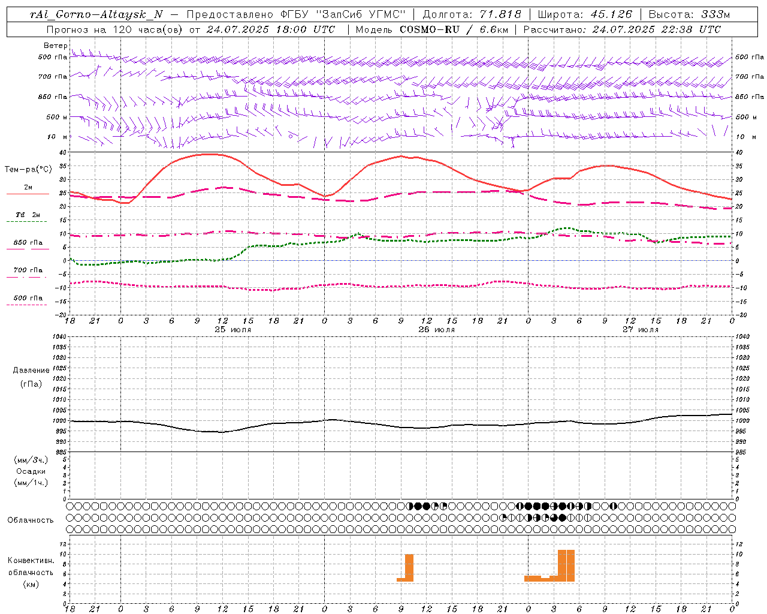Click the (км) unit label
Screen dimensions: 767x614
(x=31, y=584)
